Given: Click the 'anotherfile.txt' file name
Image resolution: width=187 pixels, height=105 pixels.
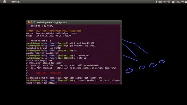Looking at the screenshot, I should (x=35, y=53).
